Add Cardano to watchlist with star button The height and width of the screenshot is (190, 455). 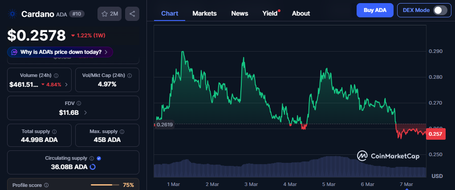point(110,14)
